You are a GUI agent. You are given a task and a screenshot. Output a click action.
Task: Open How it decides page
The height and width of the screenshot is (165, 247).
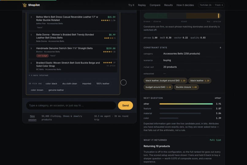185,5
